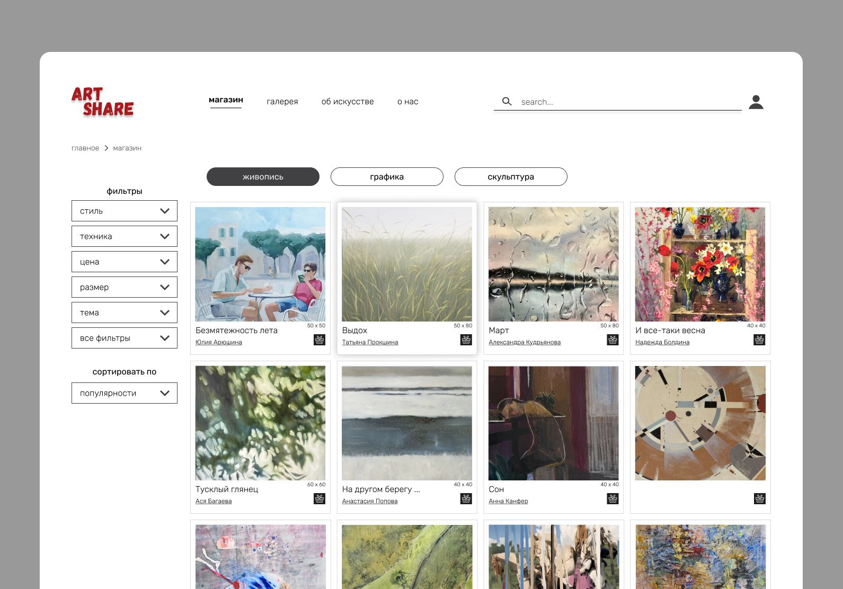Screen dimensions: 843x589
Task: Add 'Выдох' painting to basket
Action: (x=466, y=340)
